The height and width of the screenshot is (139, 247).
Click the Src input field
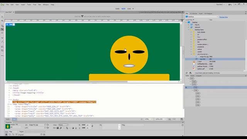pos(36,125)
